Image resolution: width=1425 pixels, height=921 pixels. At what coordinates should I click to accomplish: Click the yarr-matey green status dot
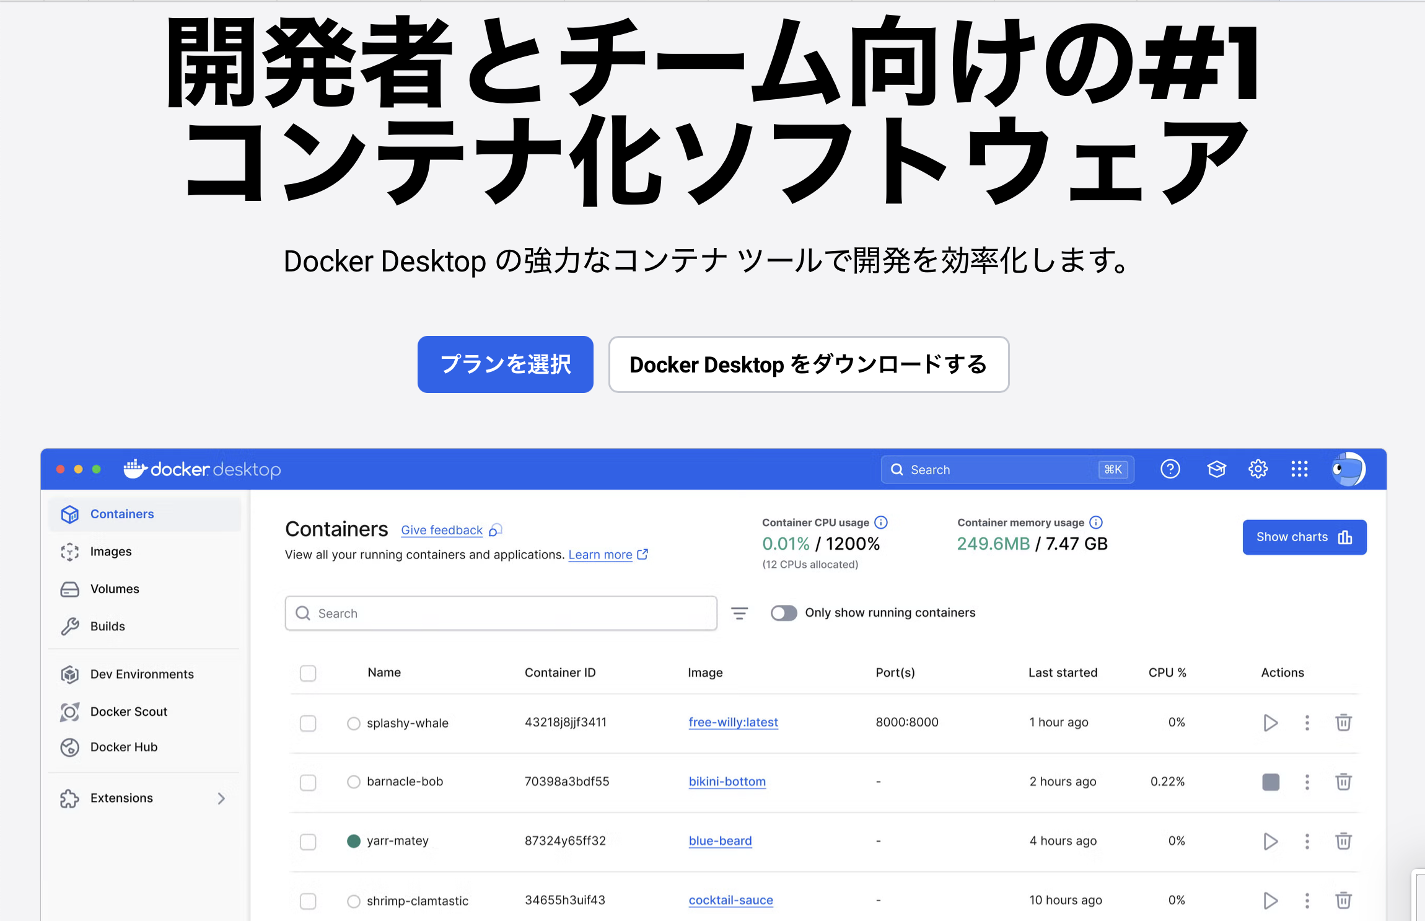354,841
